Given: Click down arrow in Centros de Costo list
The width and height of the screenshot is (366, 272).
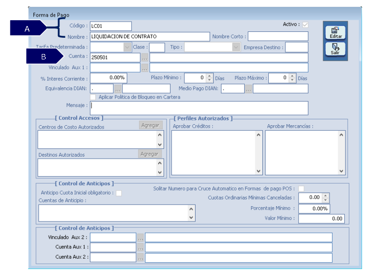Looking at the screenshot, I should click(160, 144).
